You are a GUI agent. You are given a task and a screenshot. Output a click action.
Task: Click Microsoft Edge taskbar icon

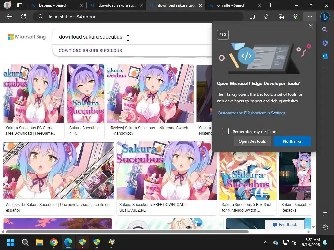(68, 242)
